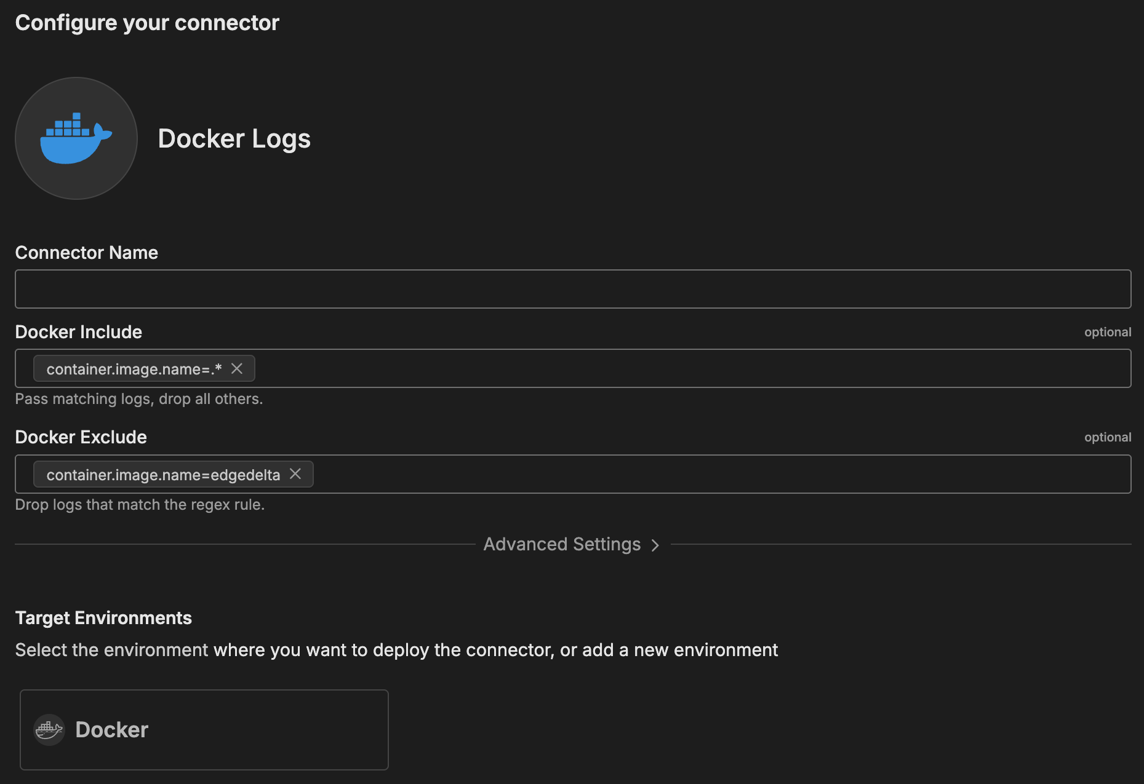Screen dimensions: 1144x784
Task: Click the optional label beside Docker Exclude
Action: 1108,437
